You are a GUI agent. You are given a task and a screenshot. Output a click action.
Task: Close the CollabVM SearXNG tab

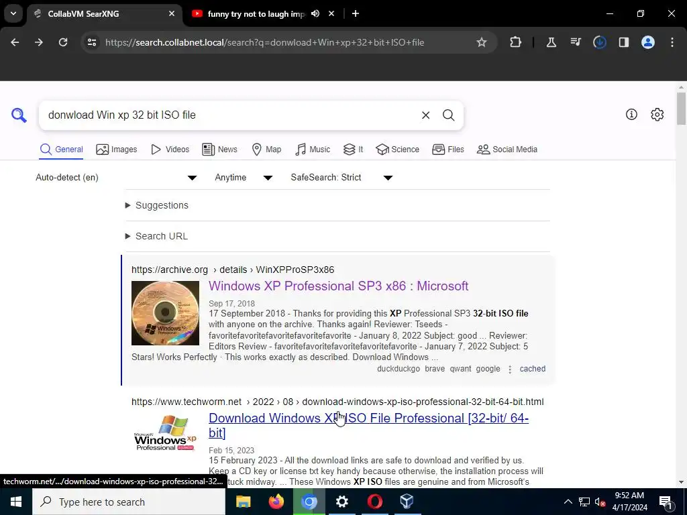tap(172, 13)
